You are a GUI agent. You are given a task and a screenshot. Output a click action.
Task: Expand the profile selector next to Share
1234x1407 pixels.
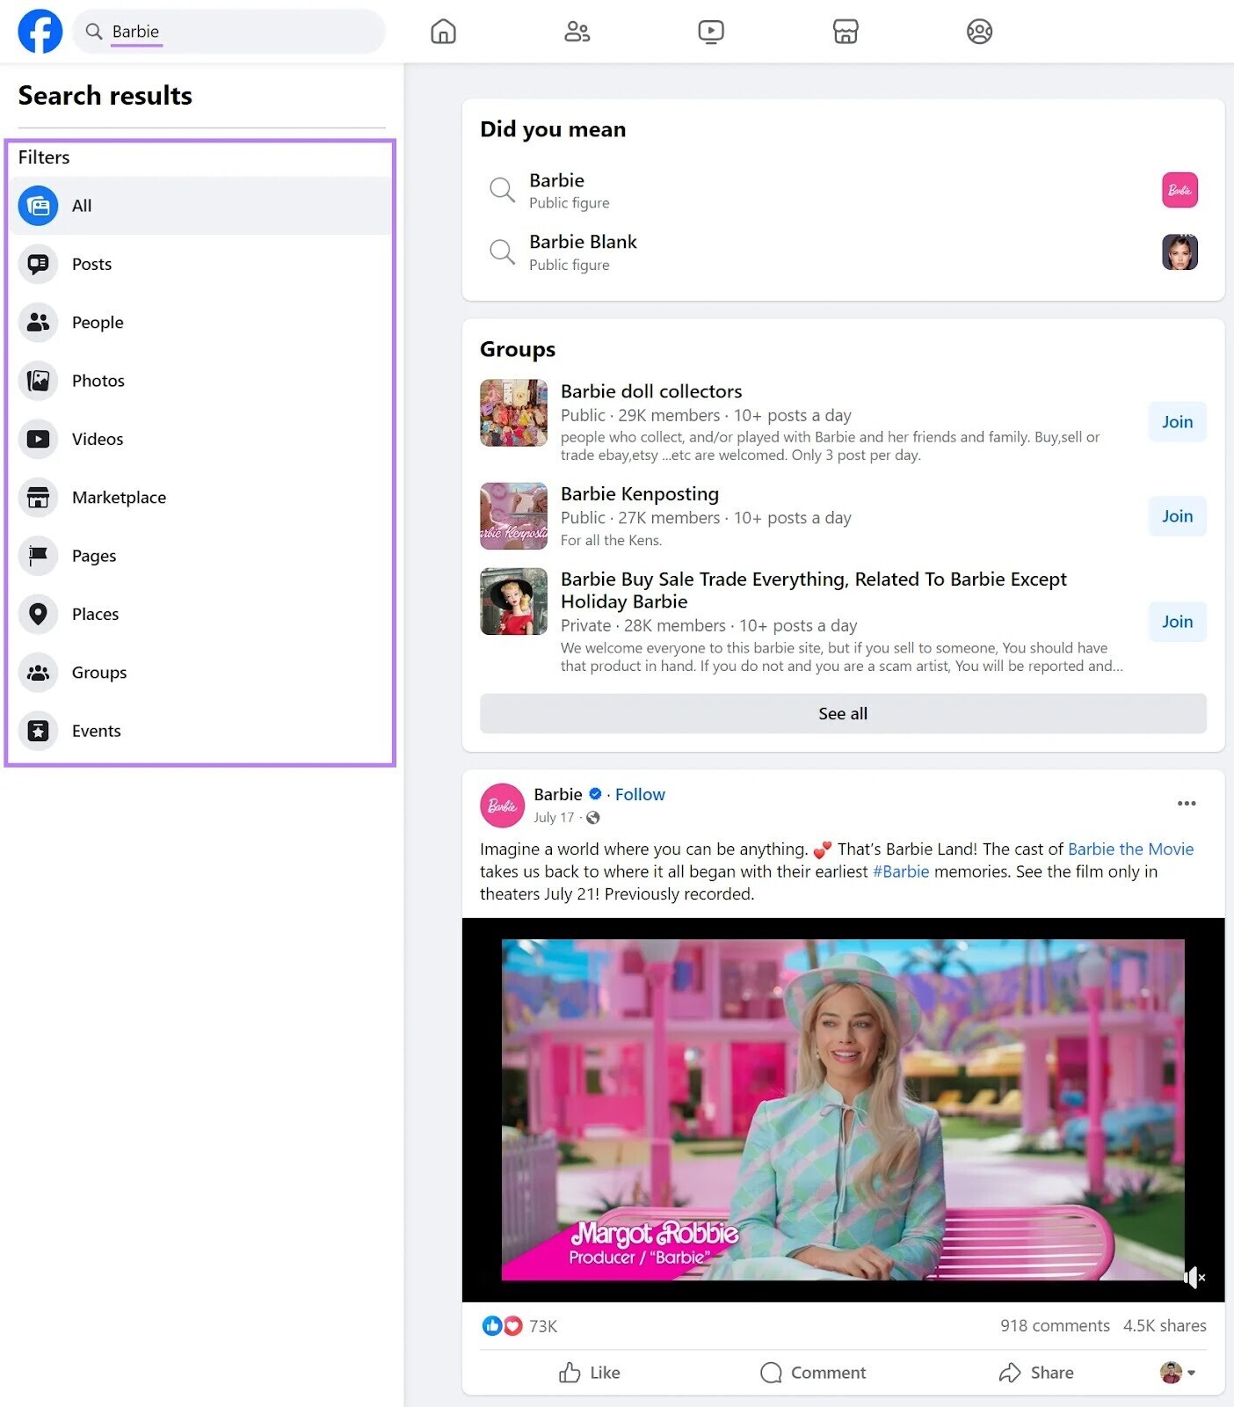(x=1178, y=1372)
